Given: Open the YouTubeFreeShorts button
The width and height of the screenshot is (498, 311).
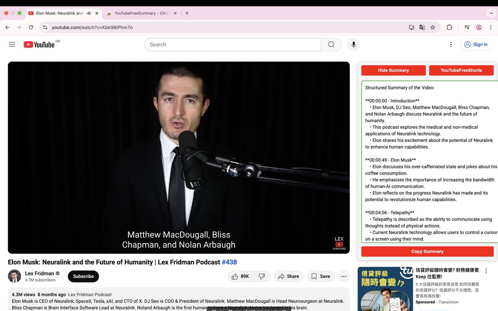Looking at the screenshot, I should [x=461, y=70].
